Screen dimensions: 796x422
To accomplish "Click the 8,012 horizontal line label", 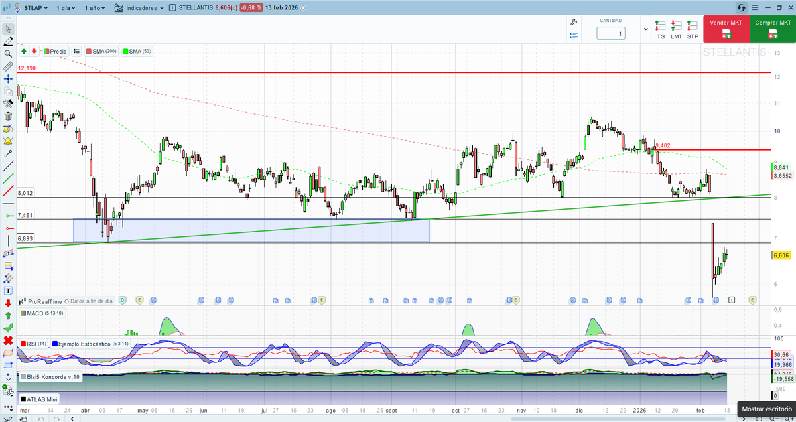I will [x=25, y=193].
